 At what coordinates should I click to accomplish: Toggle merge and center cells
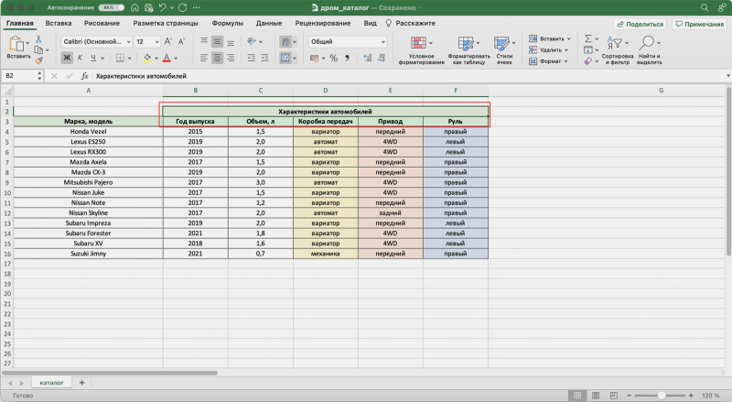pos(285,58)
